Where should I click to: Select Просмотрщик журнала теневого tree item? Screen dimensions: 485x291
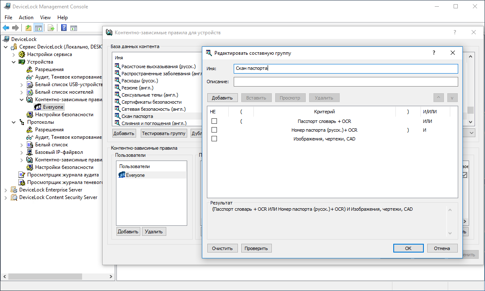point(64,182)
